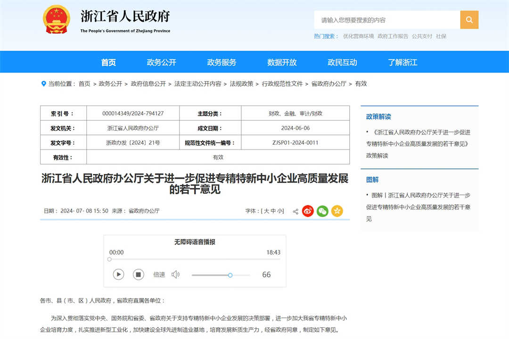Mute the audio with speaker icon
509x339 pixels.
(x=176, y=274)
